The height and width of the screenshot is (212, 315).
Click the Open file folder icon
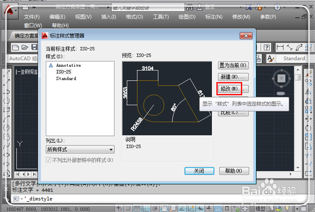[x=25, y=47]
